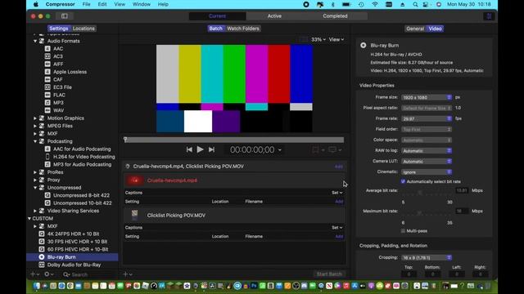Screen dimensions: 524x294
Task: Switch to Watch Folders tab
Action: click(243, 29)
